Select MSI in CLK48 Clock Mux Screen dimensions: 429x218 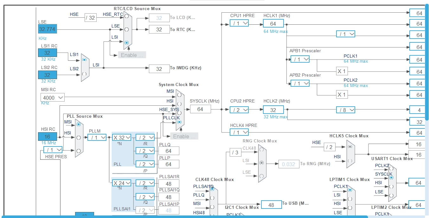click(x=212, y=207)
